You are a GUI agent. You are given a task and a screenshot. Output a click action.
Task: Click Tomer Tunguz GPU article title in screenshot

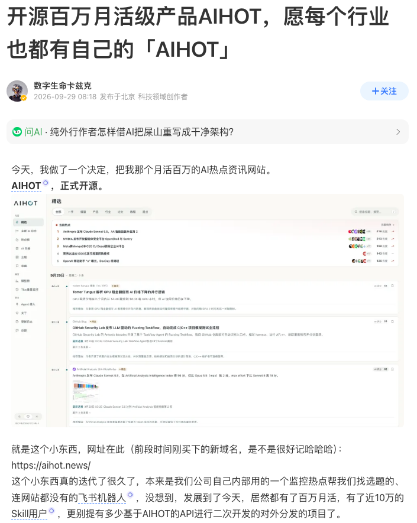[118, 292]
